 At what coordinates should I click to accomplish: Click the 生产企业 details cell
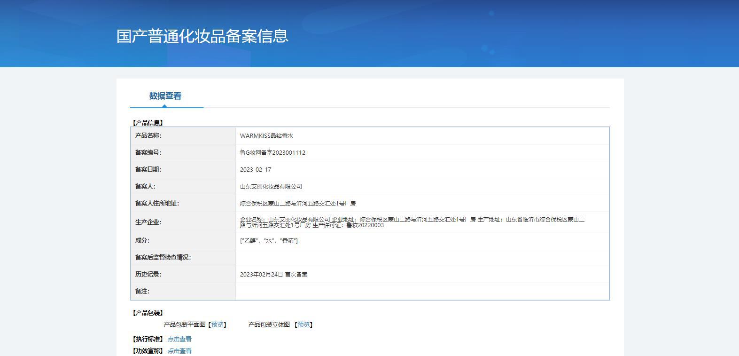click(x=422, y=222)
